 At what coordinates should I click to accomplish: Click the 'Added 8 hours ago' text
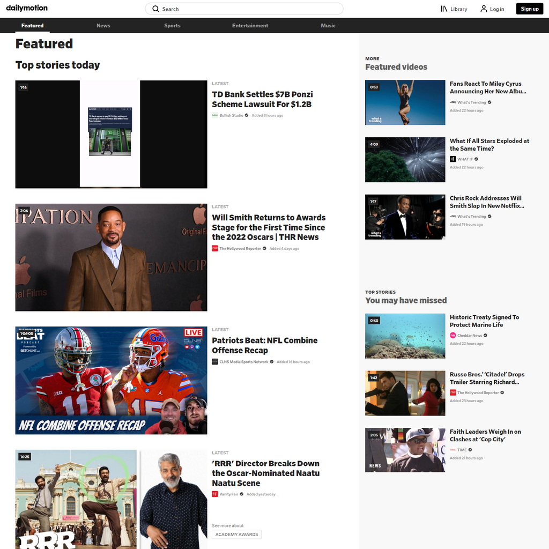(x=267, y=115)
